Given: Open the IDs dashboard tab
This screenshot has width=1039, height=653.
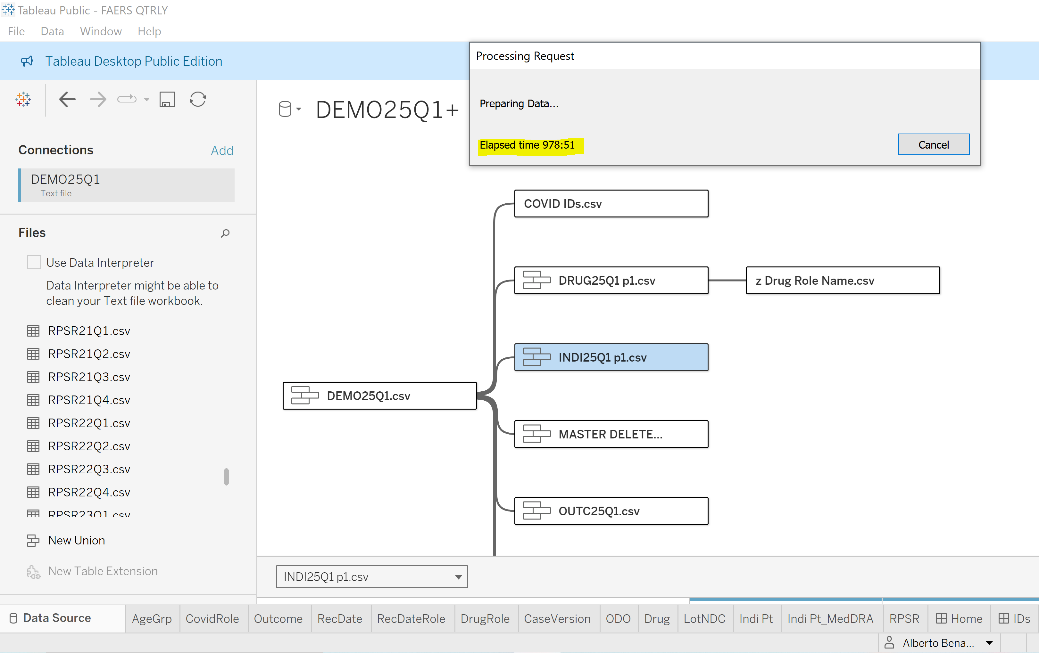Looking at the screenshot, I should 1014,618.
